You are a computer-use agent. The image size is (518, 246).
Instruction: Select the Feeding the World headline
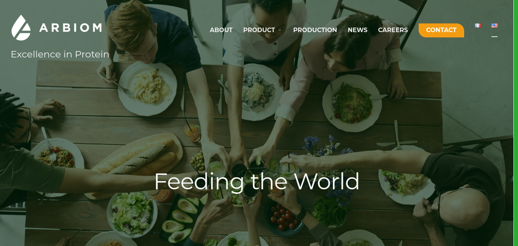tap(257, 181)
